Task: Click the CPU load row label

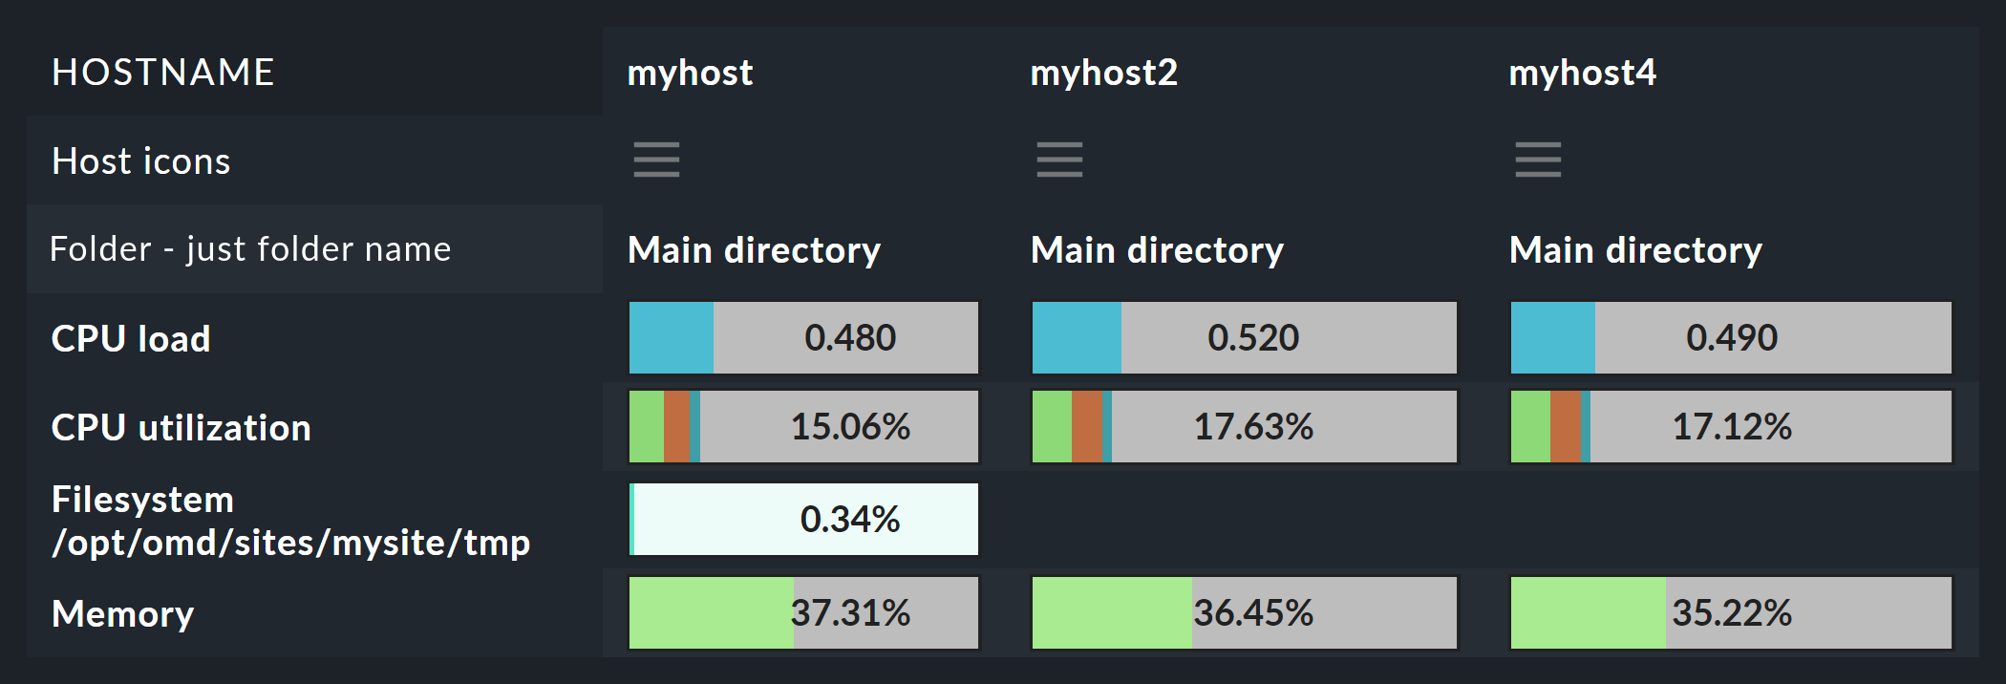Action: [131, 338]
